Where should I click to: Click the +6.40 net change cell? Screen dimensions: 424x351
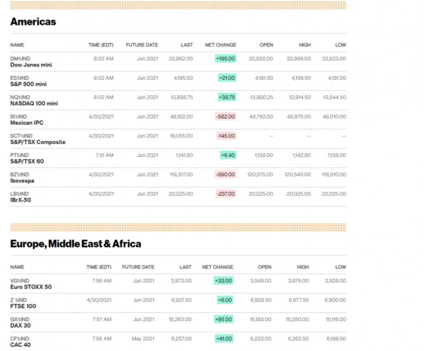click(228, 155)
